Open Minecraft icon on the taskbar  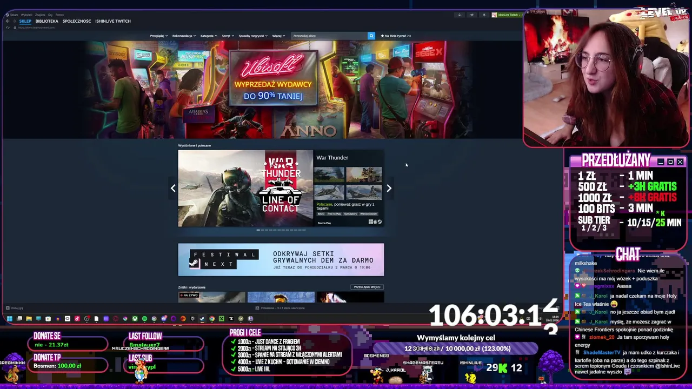[222, 319]
